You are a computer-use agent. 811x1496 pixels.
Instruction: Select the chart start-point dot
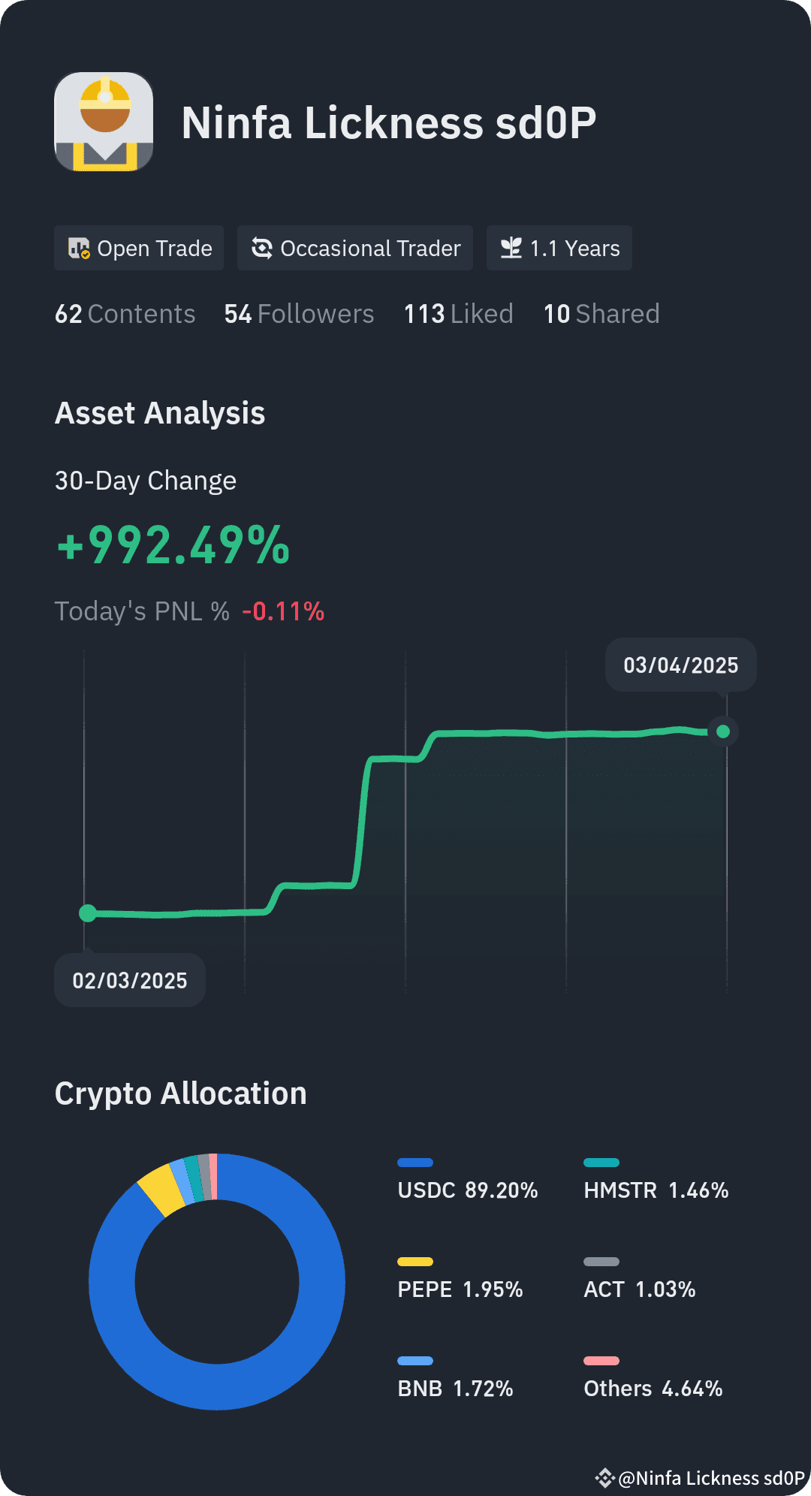[x=88, y=913]
